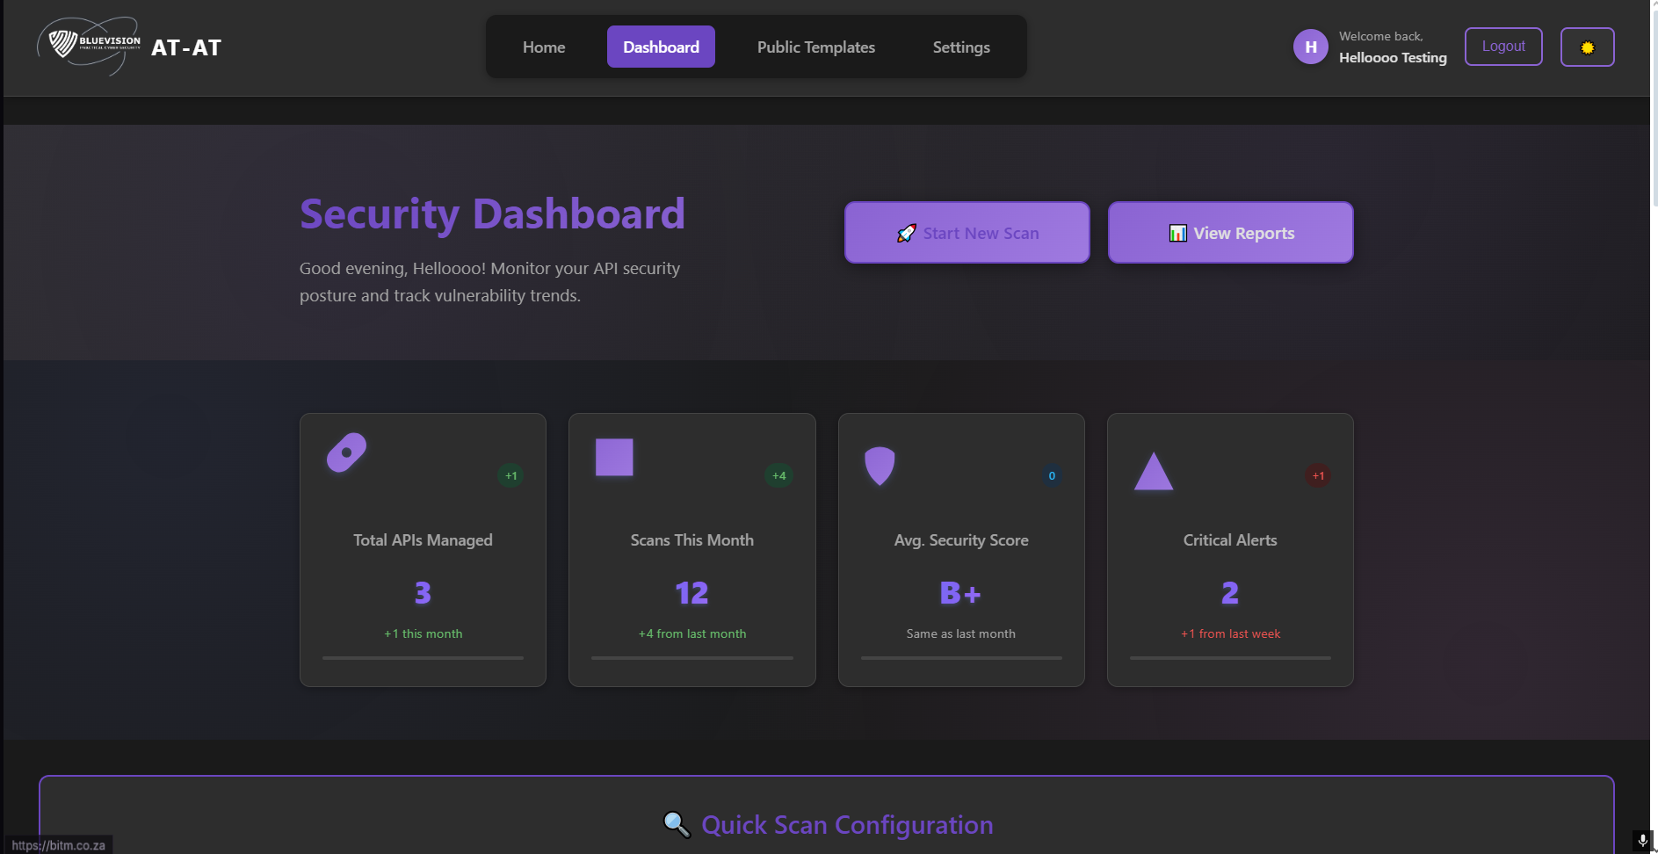Screen dimensions: 1658x854
Task: Open Public Templates
Action: click(x=816, y=47)
